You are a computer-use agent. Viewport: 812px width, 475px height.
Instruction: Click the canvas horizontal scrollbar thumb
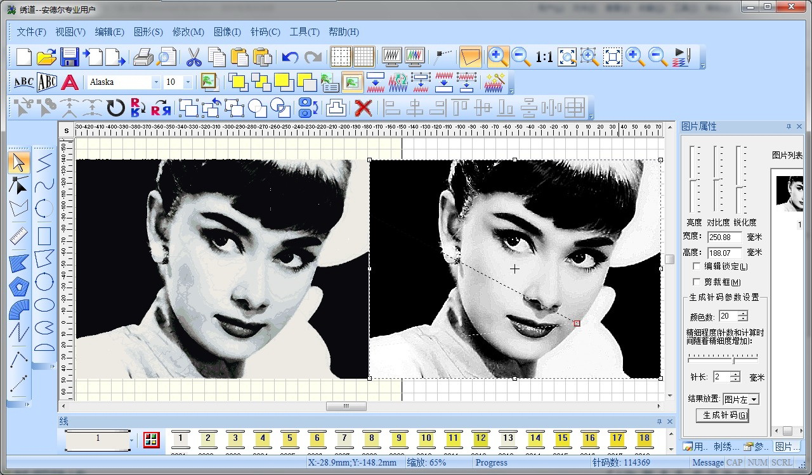click(x=346, y=407)
